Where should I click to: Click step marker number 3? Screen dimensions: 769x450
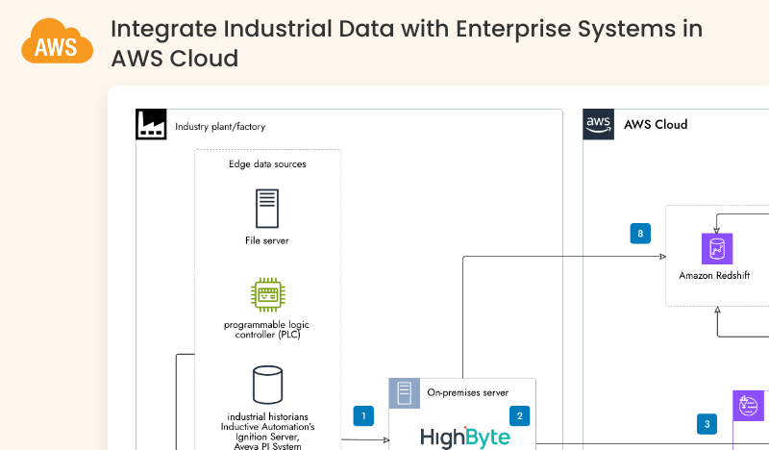tap(707, 423)
